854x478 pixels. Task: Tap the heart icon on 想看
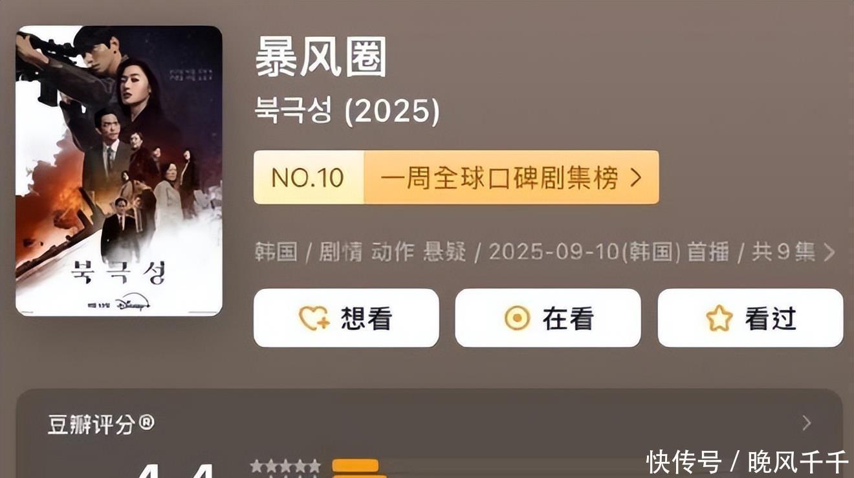point(314,318)
